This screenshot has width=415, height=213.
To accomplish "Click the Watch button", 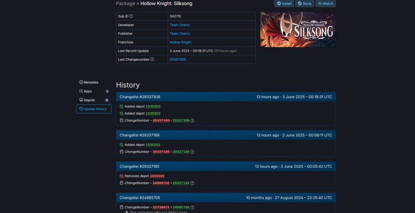I will tap(325, 3).
